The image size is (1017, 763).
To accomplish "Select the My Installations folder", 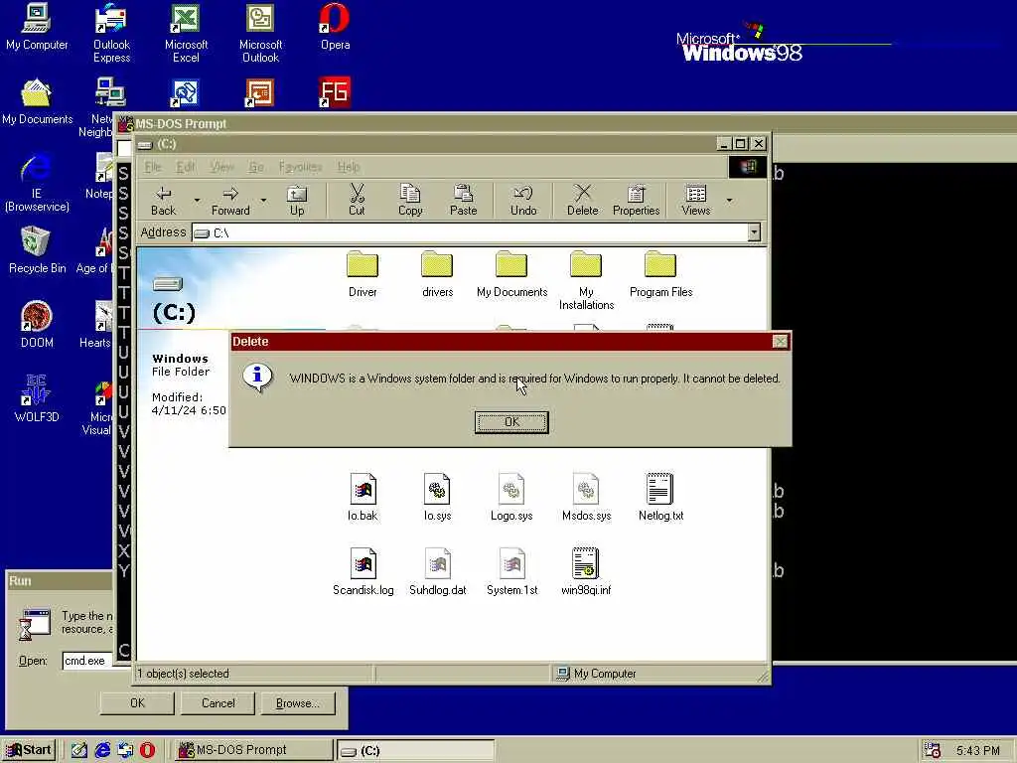I will pyautogui.click(x=586, y=281).
